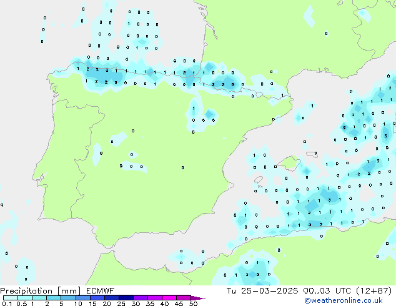Click the 'Precipitation [mm]' title text
396x306 pixels.
41,291
